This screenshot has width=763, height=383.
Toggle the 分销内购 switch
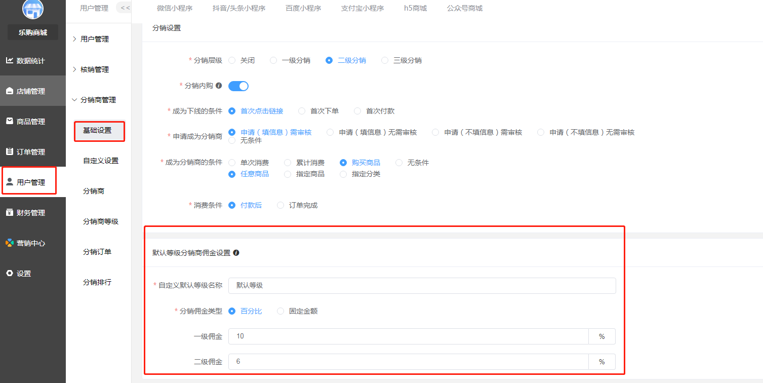coord(238,86)
